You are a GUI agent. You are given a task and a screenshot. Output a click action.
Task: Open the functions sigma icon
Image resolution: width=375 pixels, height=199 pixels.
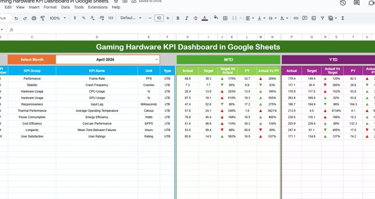tap(343, 18)
